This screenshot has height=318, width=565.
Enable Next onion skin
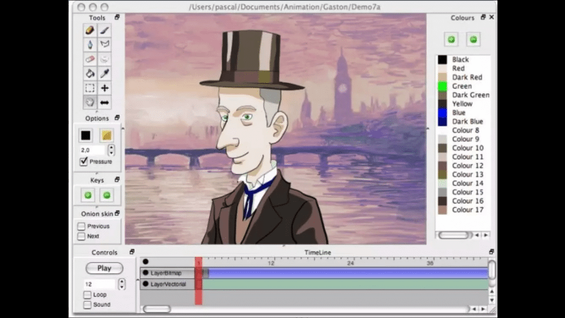click(x=81, y=236)
